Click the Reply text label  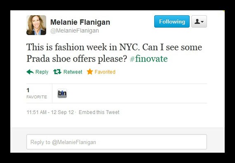pyautogui.click(x=42, y=72)
